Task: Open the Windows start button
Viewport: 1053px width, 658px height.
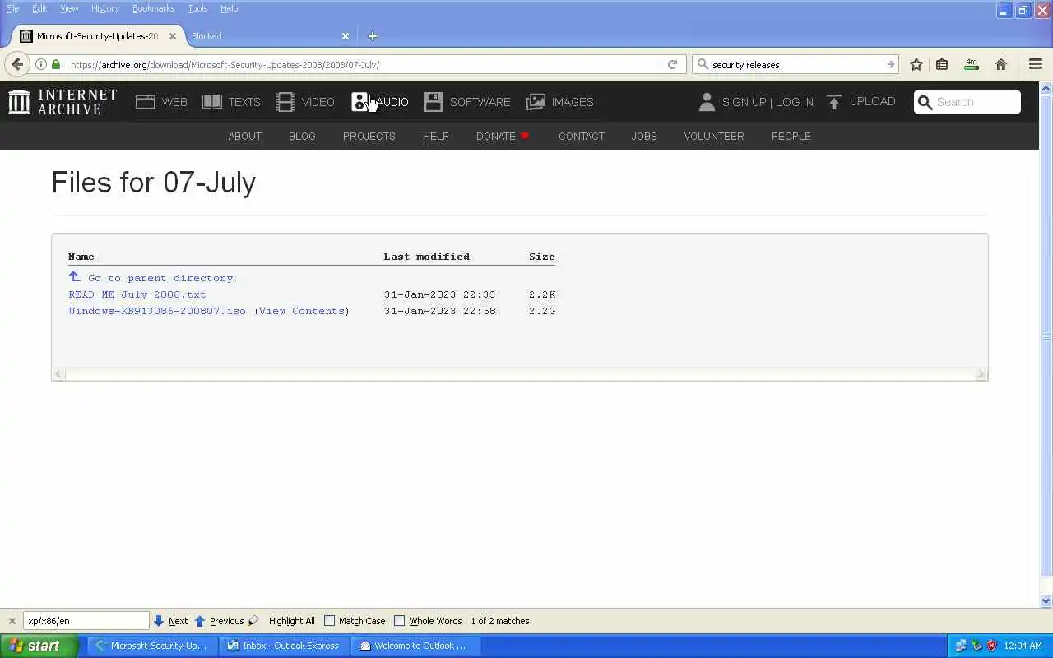Action: pyautogui.click(x=39, y=646)
